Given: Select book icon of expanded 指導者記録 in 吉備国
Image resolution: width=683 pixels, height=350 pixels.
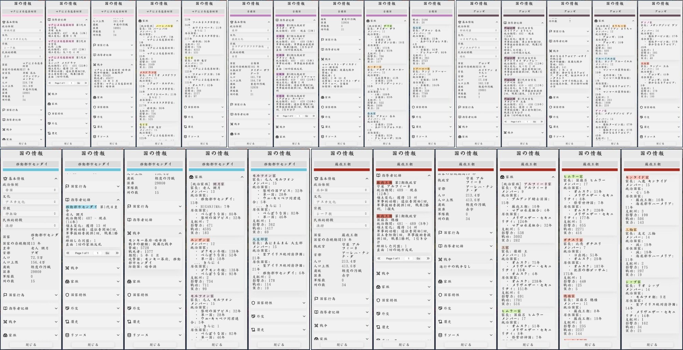Looking at the screenshot, I should (x=277, y=20).
